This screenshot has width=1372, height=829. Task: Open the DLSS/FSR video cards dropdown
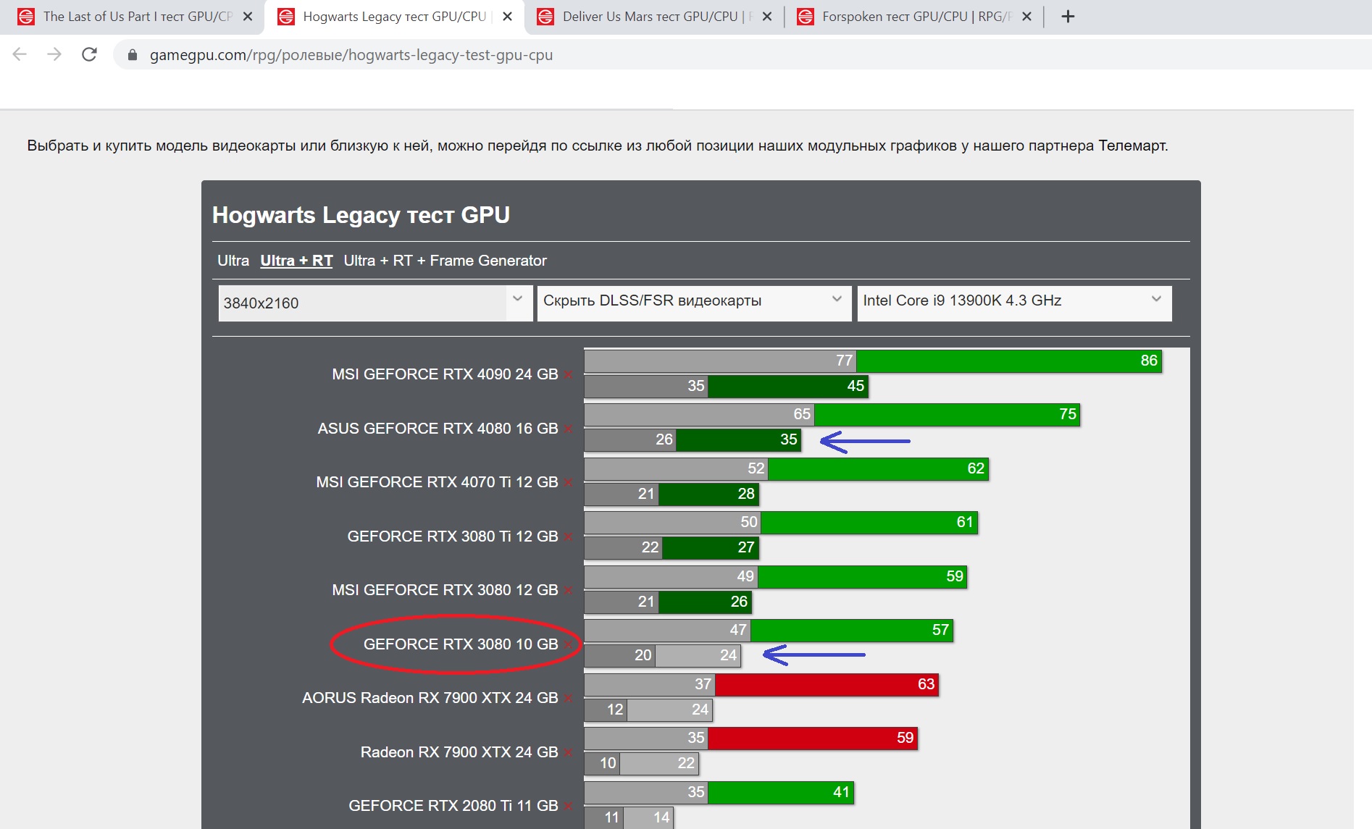point(694,303)
